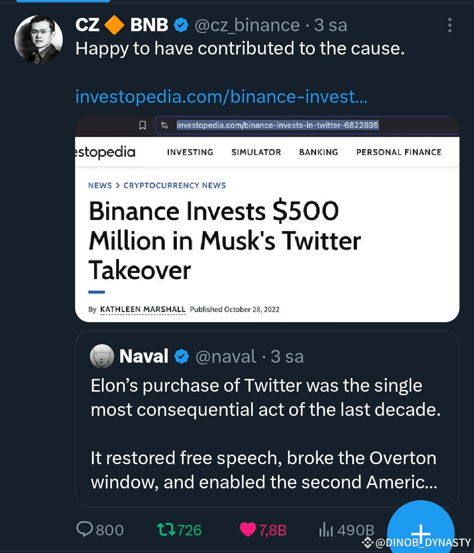Click author name KATHLEEN MARSHALL

pos(143,309)
